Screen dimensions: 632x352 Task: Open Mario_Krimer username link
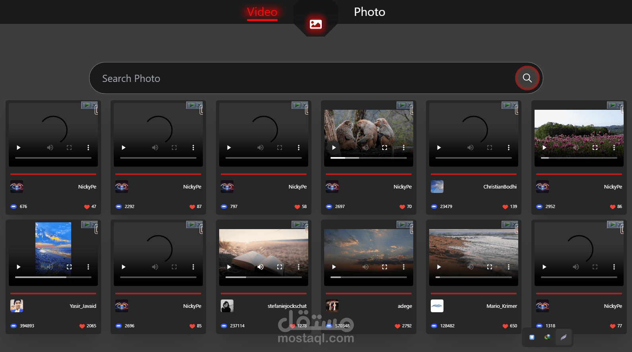(x=502, y=306)
